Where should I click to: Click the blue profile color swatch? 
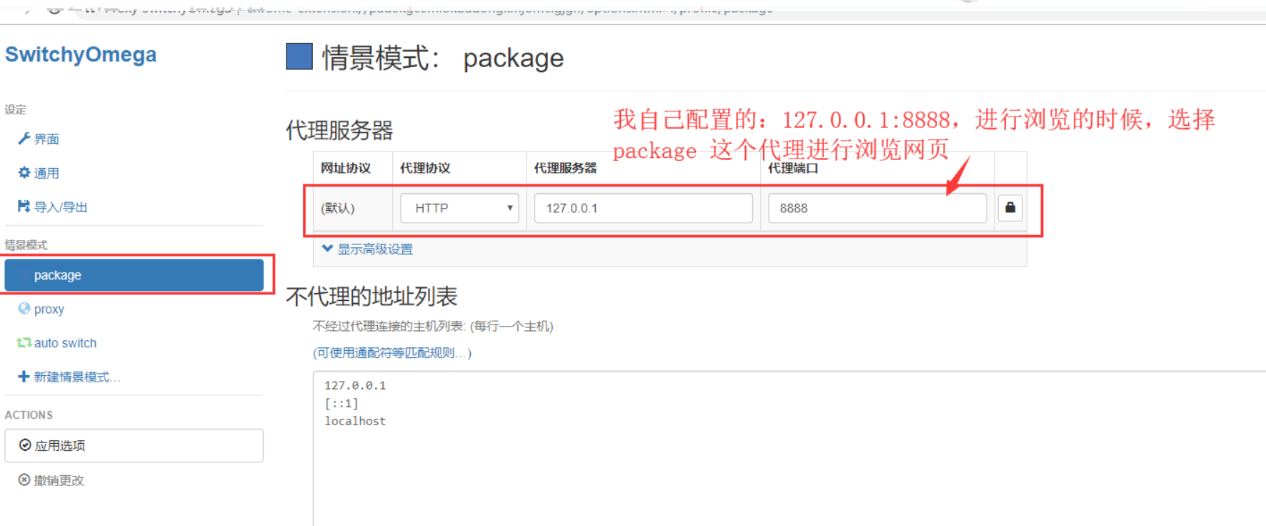point(299,56)
